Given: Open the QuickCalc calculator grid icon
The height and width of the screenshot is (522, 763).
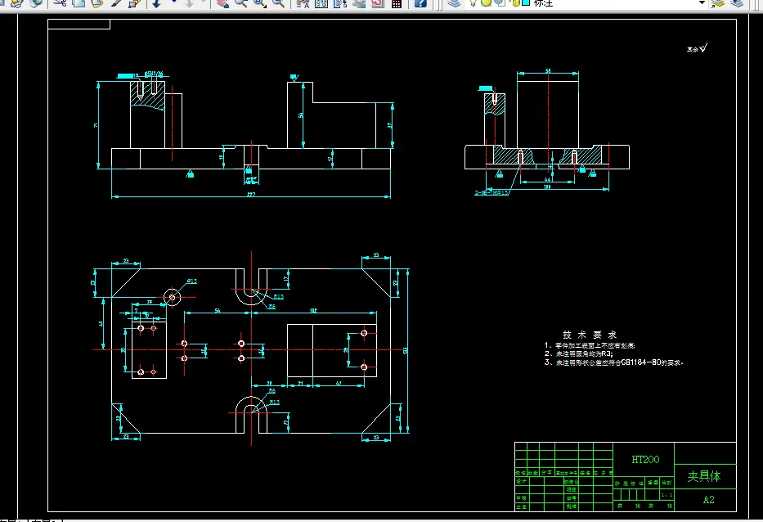Looking at the screenshot, I should click(397, 3).
